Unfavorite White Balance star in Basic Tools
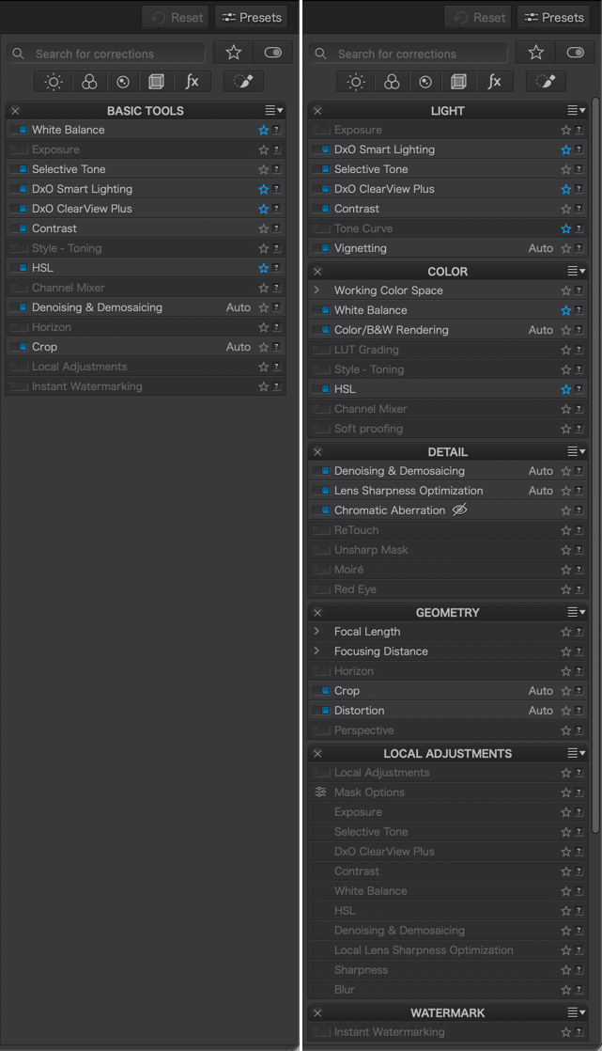This screenshot has height=1051, width=602. pyautogui.click(x=263, y=130)
